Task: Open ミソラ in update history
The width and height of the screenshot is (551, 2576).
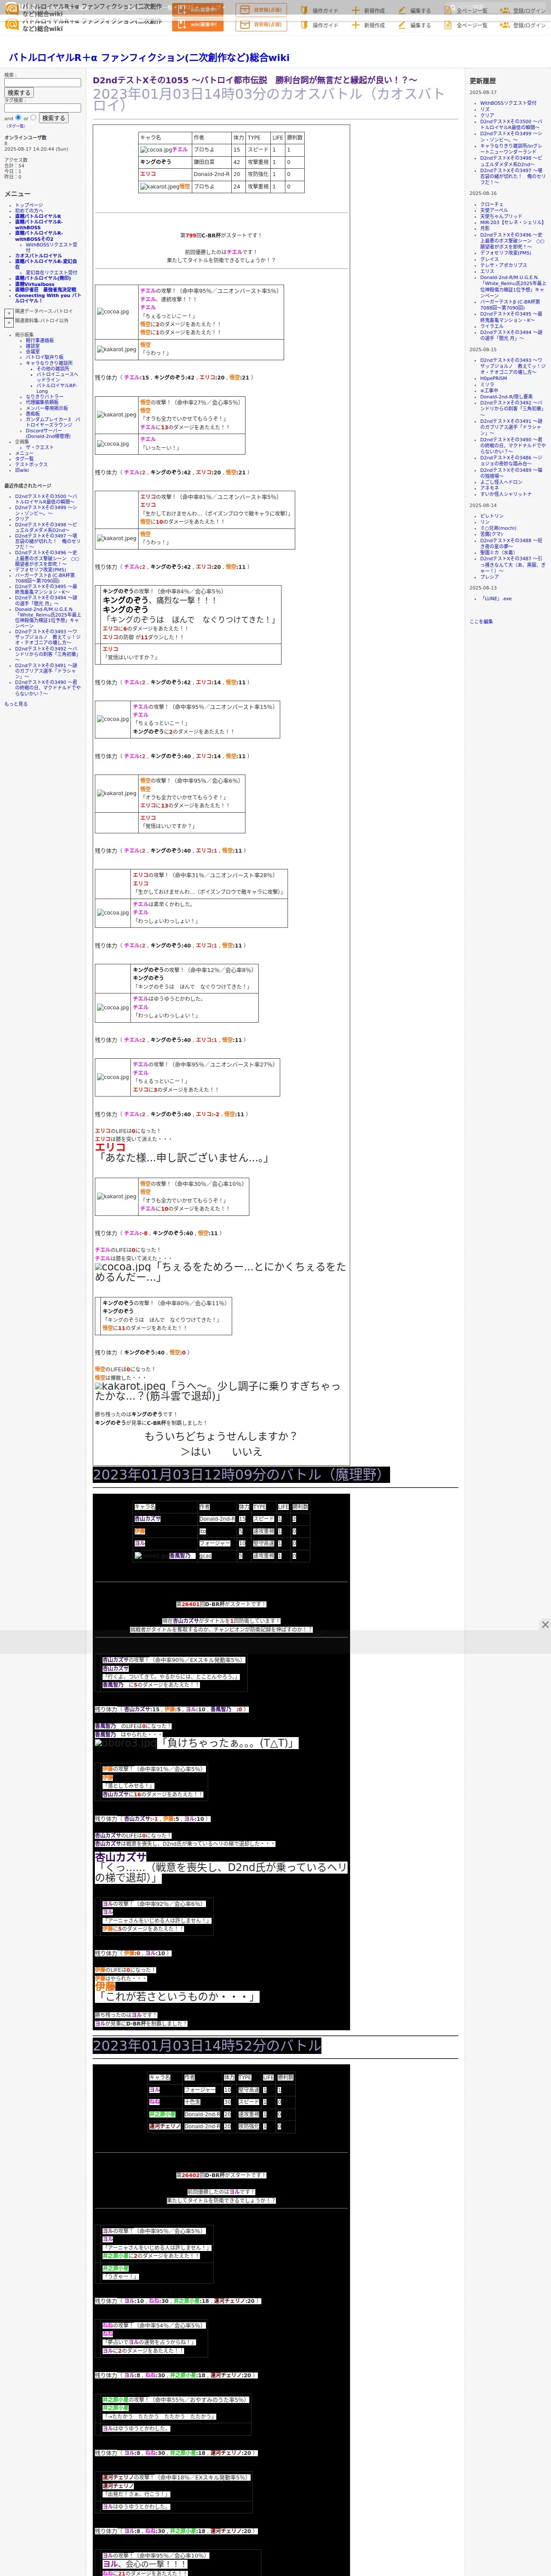Action: pos(487,385)
